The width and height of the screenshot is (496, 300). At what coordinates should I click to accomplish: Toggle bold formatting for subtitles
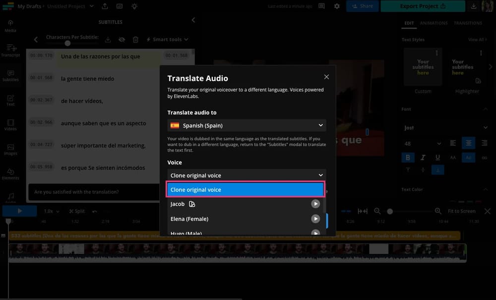pos(408,157)
